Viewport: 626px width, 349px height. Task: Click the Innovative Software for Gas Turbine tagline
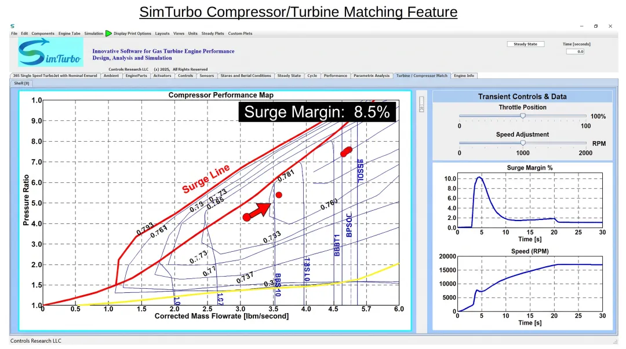pyautogui.click(x=163, y=54)
